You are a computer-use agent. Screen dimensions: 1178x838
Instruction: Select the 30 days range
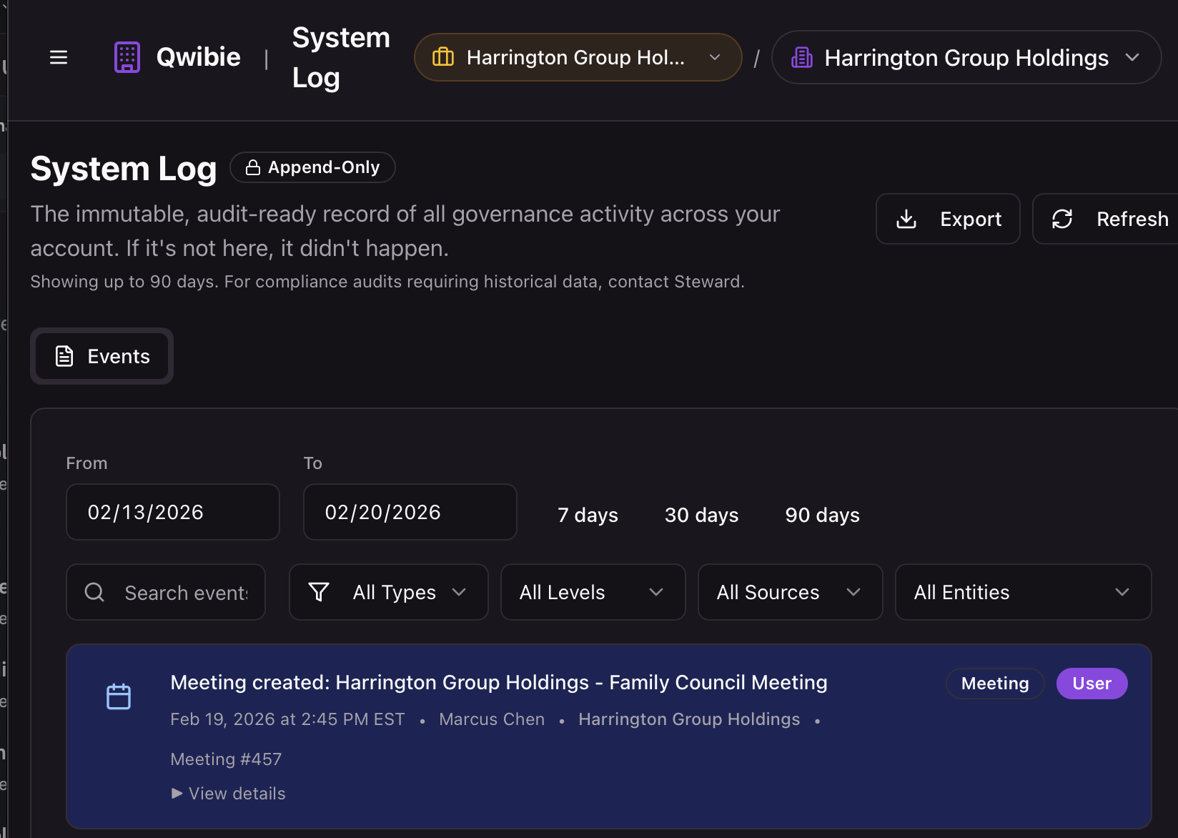point(701,515)
